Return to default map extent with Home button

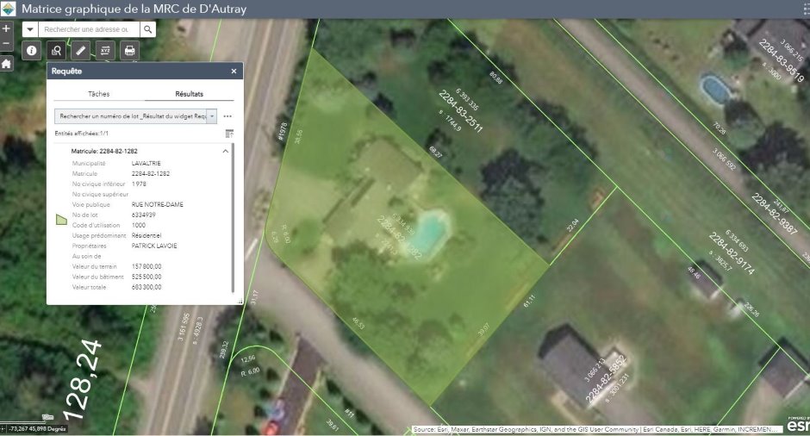click(6, 64)
